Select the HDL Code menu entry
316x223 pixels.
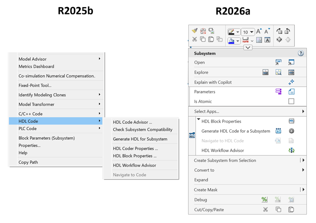(x=56, y=121)
